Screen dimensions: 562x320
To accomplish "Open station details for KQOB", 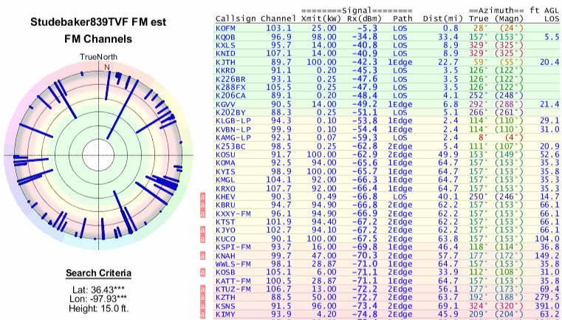I will 225,36.
